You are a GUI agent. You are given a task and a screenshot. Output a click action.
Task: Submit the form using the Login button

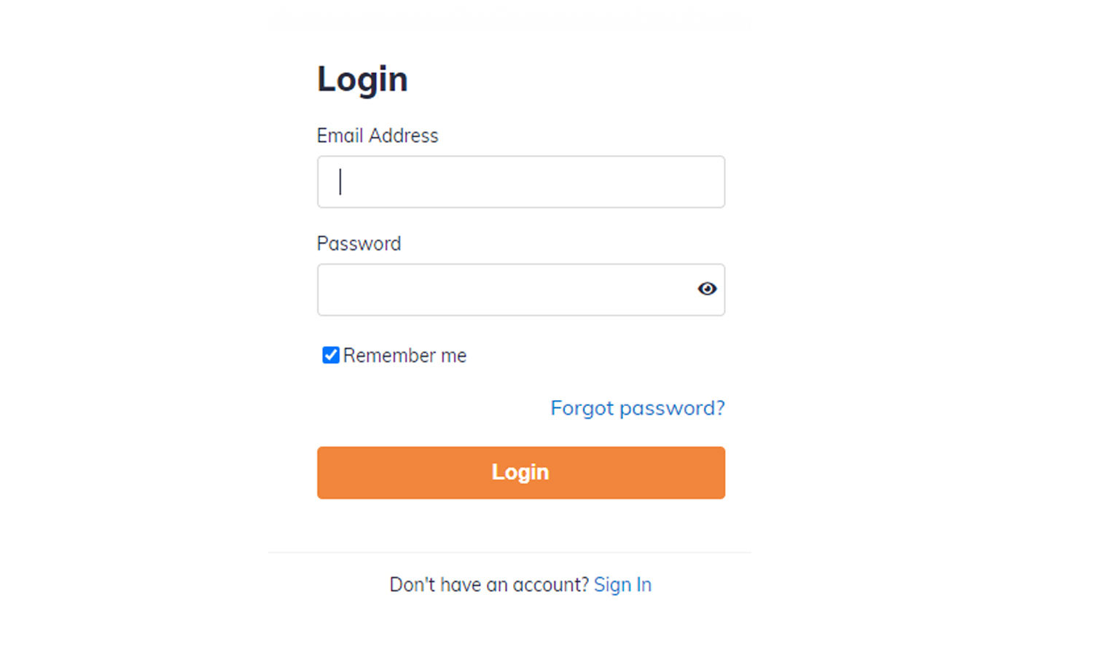(520, 472)
